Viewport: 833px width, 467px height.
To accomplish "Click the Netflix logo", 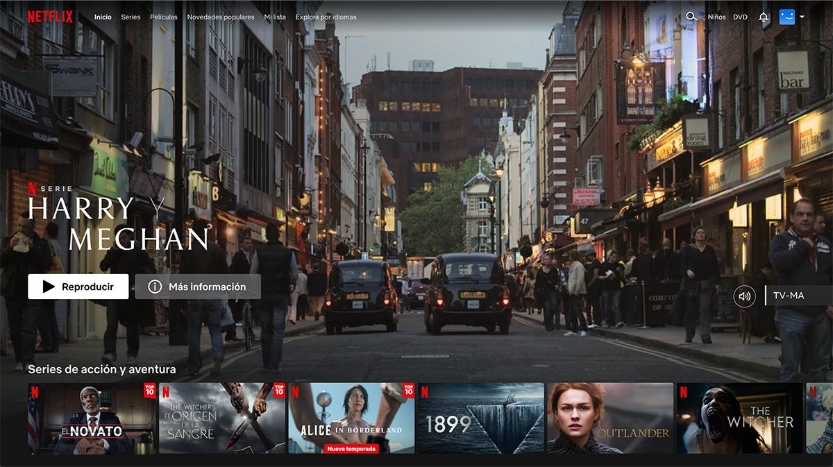I will (50, 17).
